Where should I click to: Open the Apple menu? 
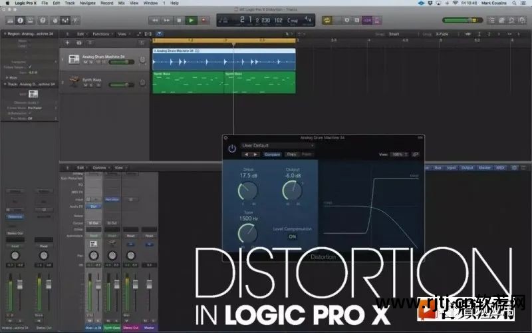7,3
